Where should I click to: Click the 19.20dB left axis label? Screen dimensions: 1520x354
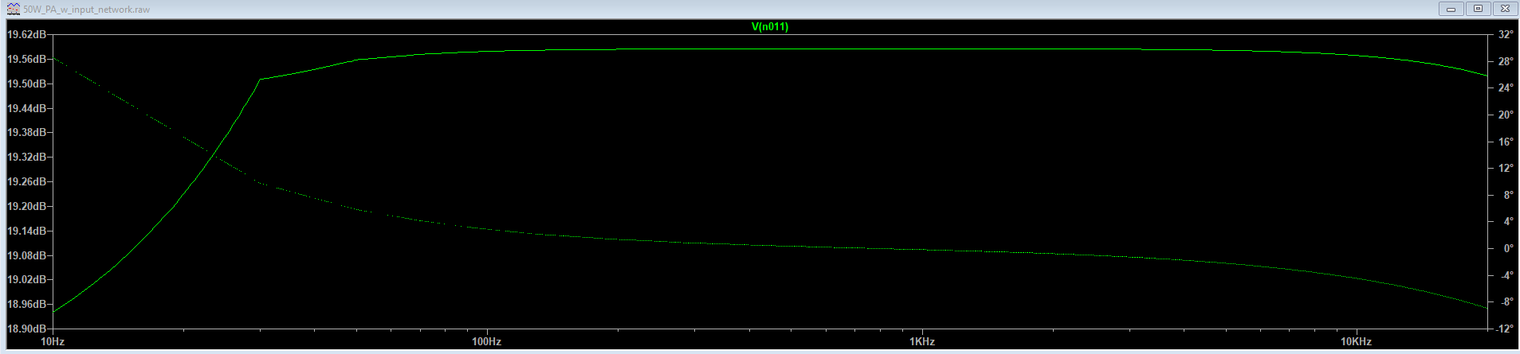pyautogui.click(x=26, y=206)
